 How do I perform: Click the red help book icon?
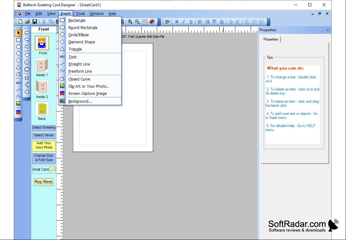coord(152,22)
